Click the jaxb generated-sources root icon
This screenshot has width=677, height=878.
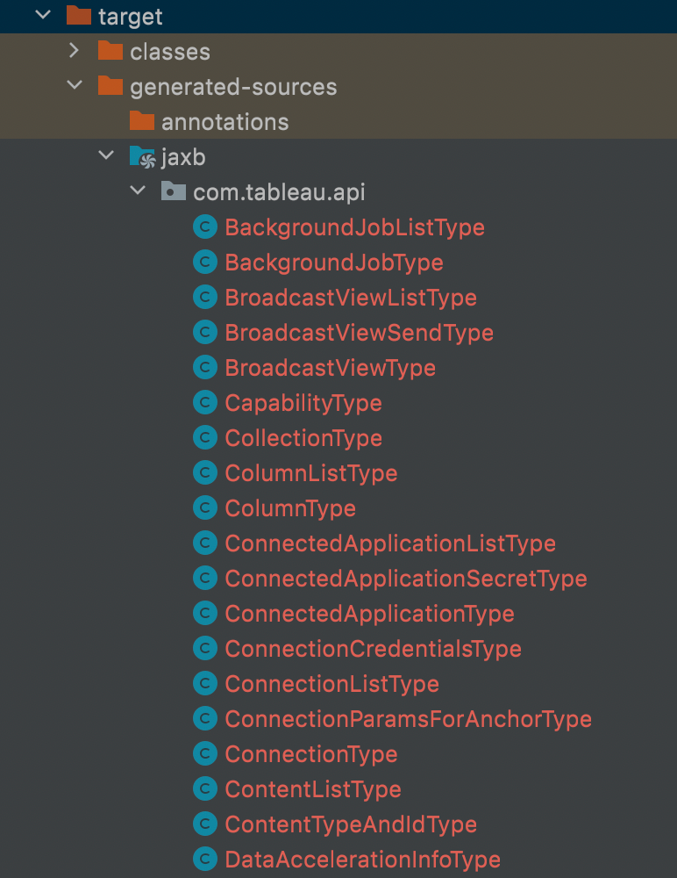(x=144, y=156)
